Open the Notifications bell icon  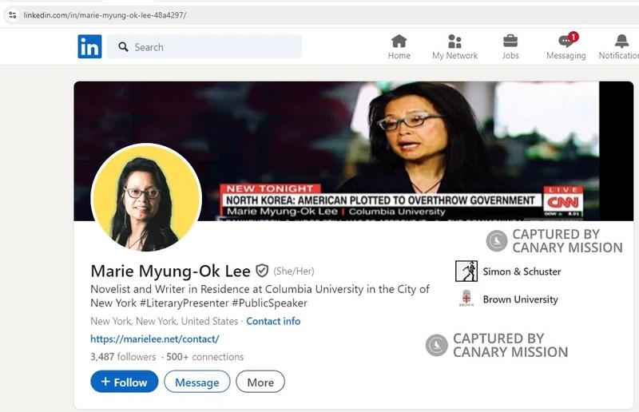click(621, 42)
